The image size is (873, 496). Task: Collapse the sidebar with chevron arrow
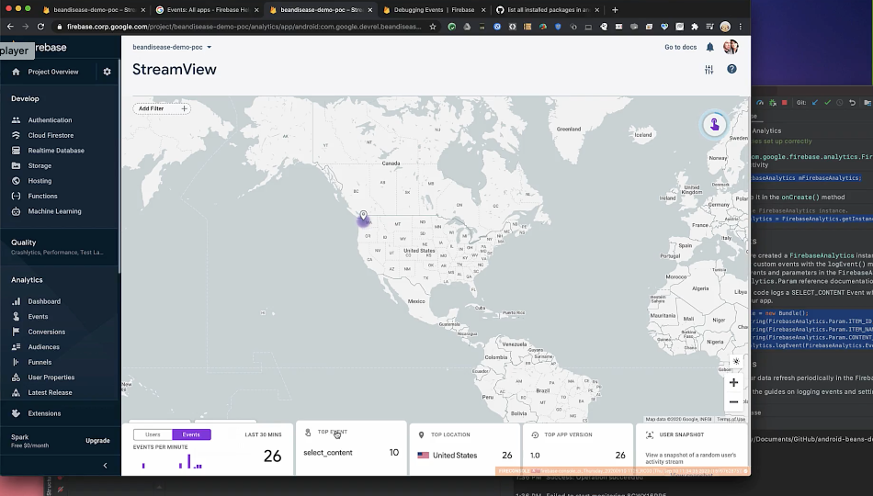coord(105,466)
